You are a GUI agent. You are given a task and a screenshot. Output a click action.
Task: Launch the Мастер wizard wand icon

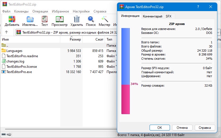pos(104,19)
